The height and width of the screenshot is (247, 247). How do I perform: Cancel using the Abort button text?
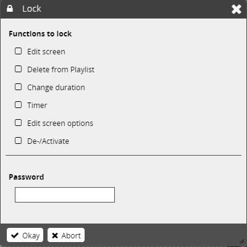point(71,235)
